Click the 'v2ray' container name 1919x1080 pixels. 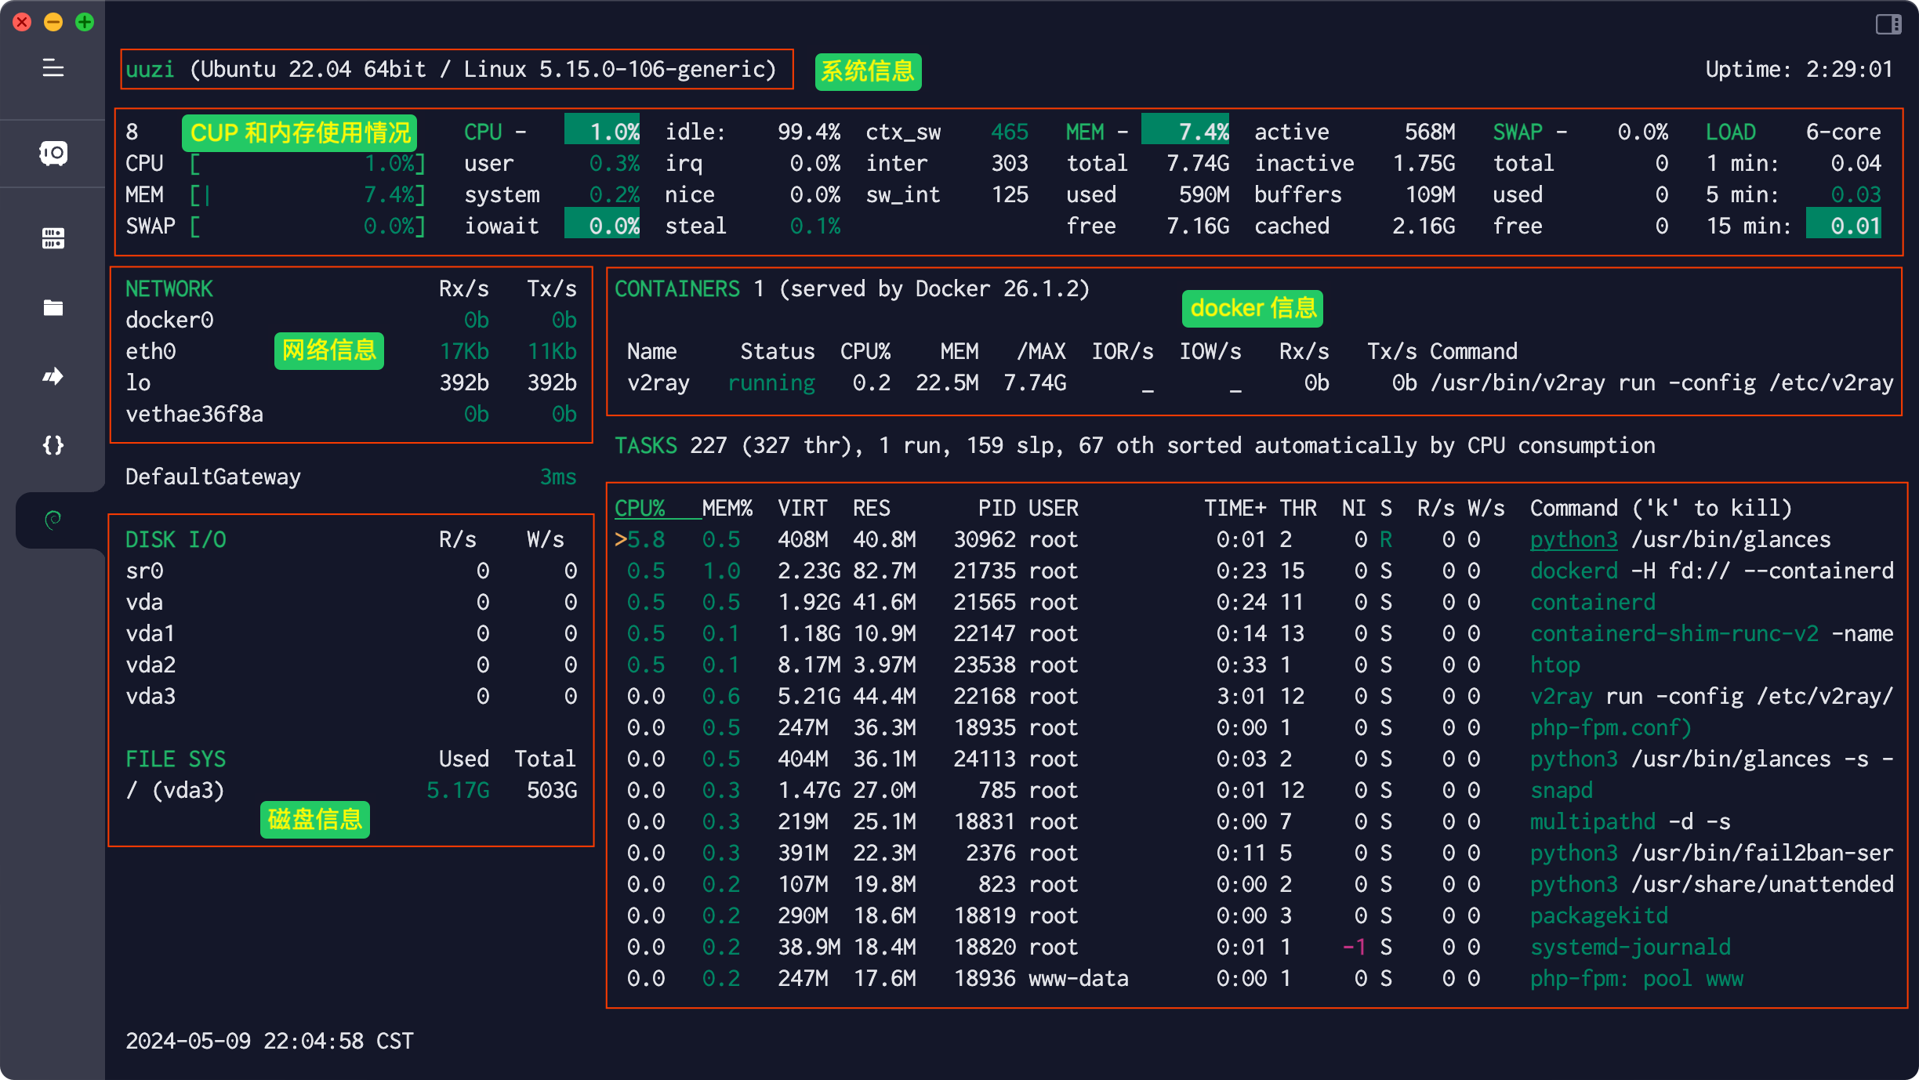pos(658,382)
